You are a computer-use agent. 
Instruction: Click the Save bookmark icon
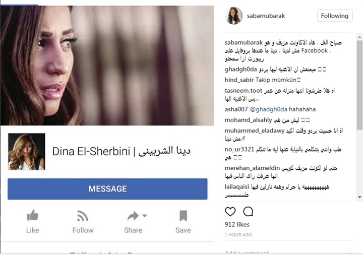pos(183,216)
